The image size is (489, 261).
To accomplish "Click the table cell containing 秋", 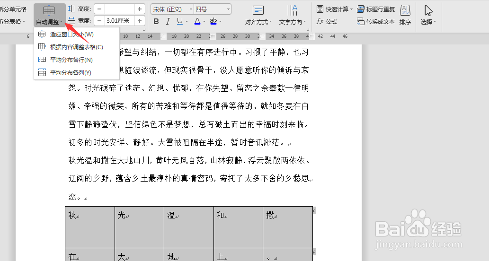I will (90, 227).
